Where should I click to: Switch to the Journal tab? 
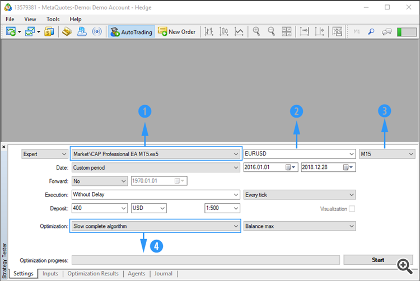coord(163,274)
